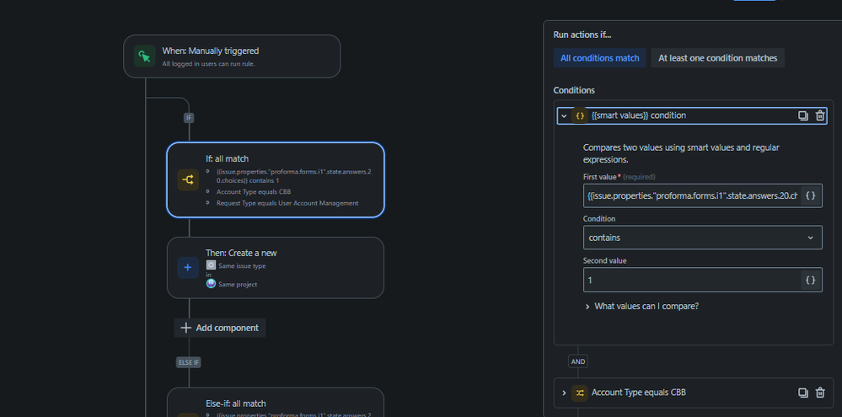Click the 'Run actions if...' heading

pos(582,35)
